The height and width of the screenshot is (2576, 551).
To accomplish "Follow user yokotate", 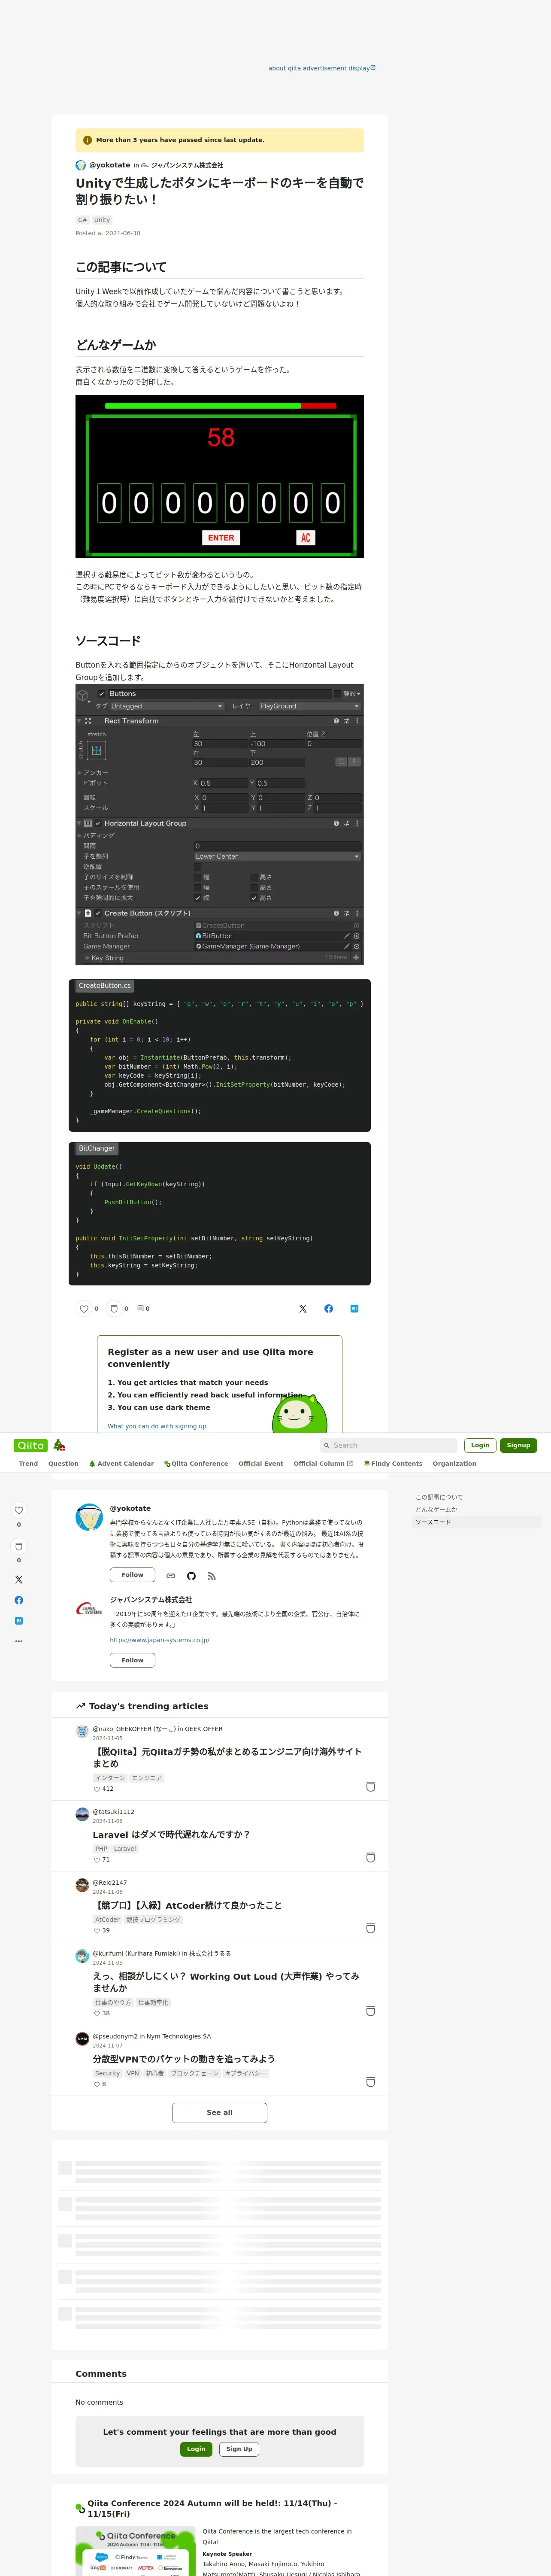I will pos(132,1575).
